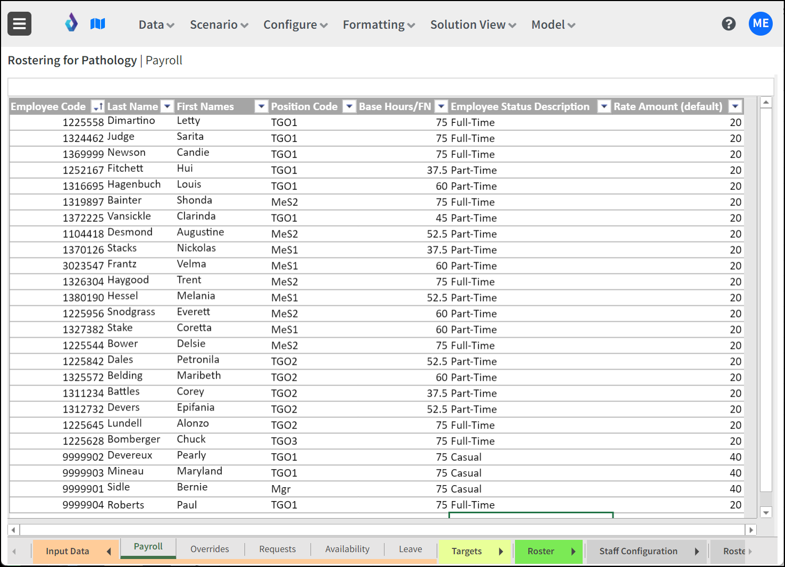
Task: Expand the Staff Configuration tab arrow
Action: tap(696, 552)
